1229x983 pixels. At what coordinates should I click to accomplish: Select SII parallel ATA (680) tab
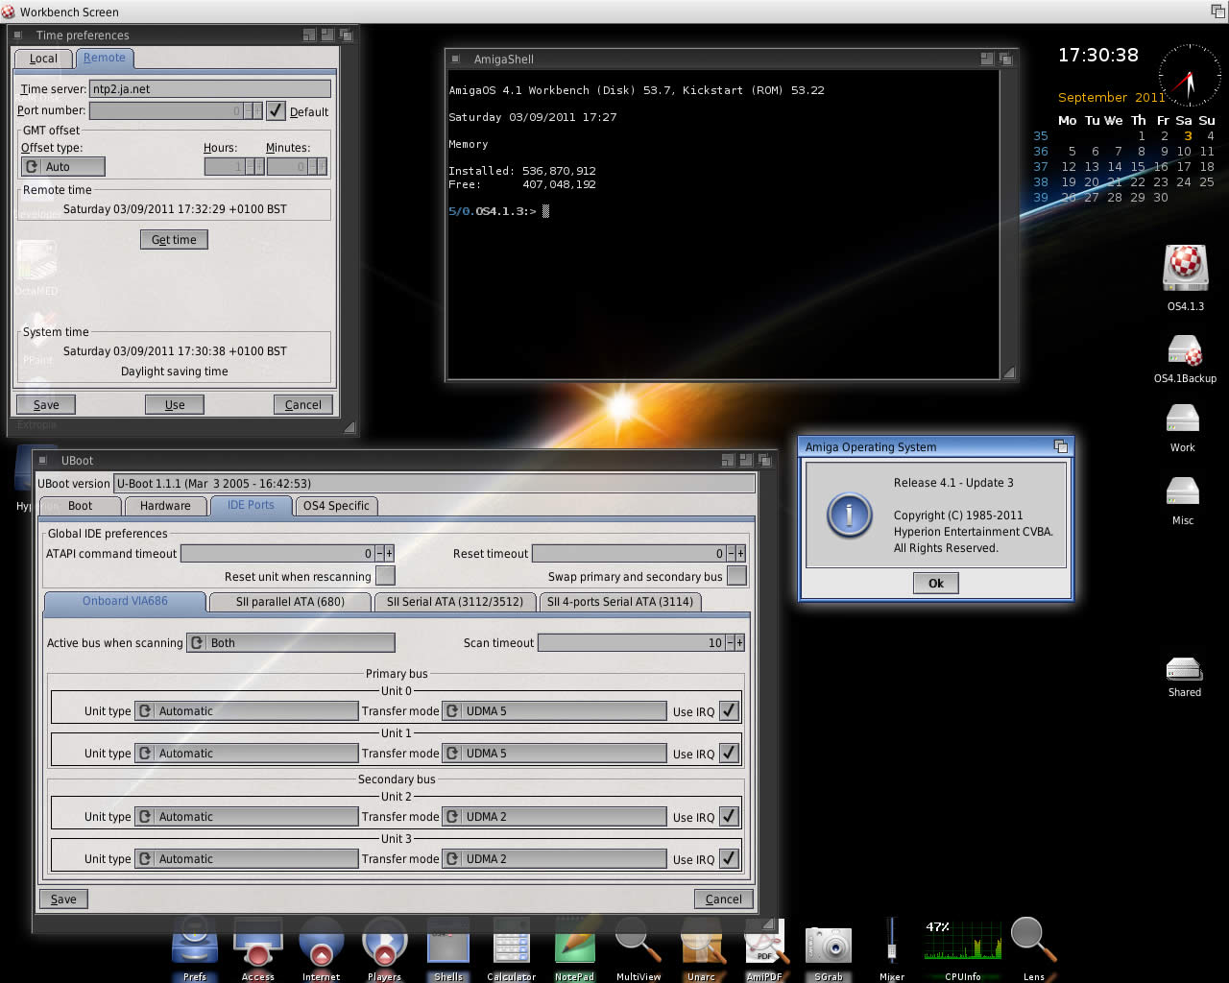[x=290, y=602]
